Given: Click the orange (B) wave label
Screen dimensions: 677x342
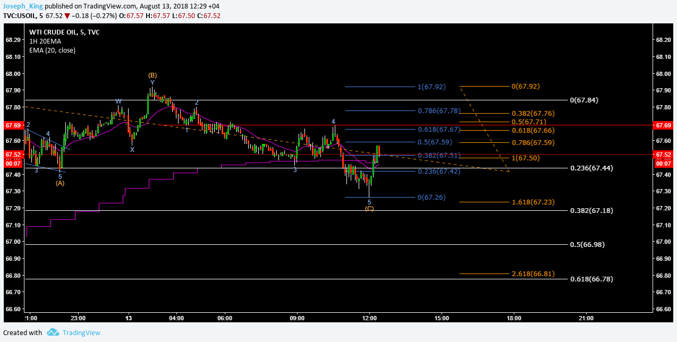Looking at the screenshot, I should pos(153,75).
